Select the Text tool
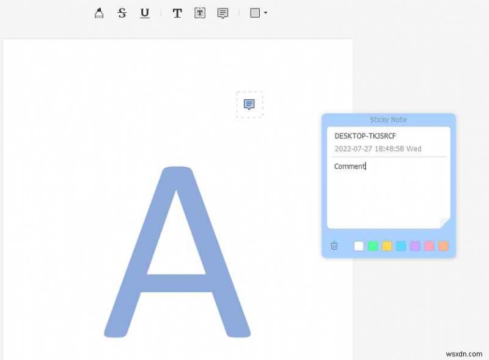This screenshot has height=360, width=489. 177,12
